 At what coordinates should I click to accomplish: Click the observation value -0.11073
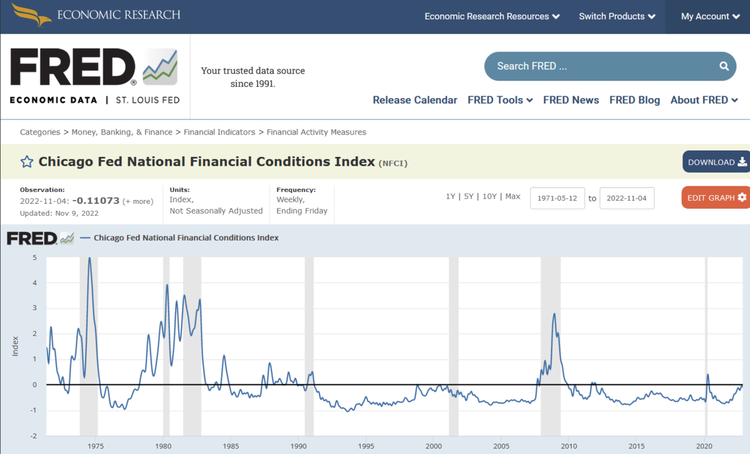point(96,201)
